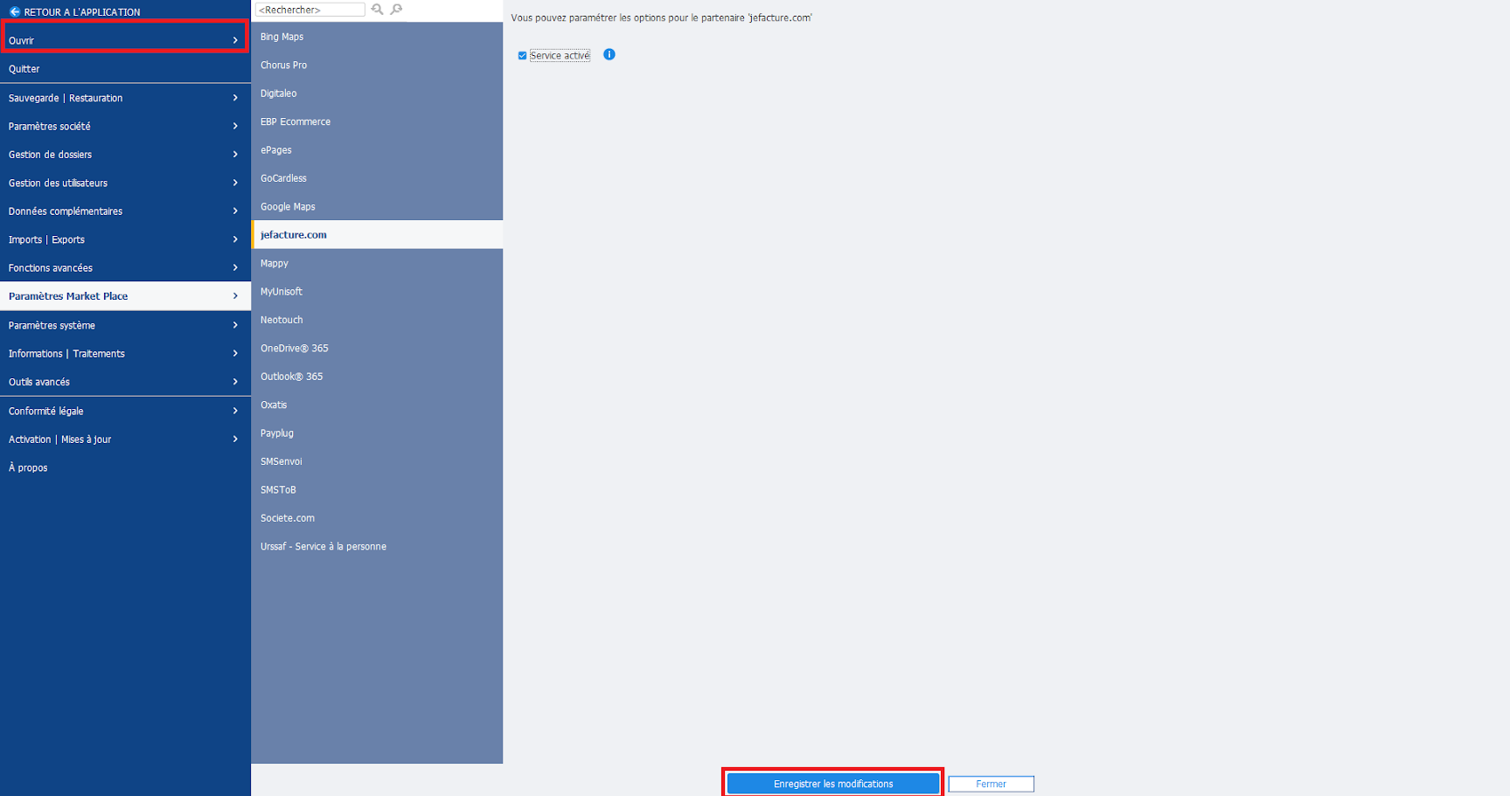The image size is (1510, 796).
Task: Open Outils avancés menu entry
Action: point(125,382)
